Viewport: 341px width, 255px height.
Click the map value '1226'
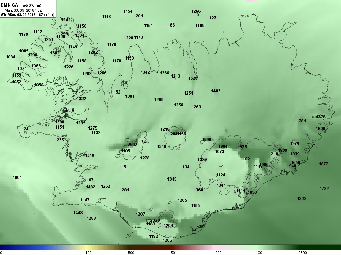coord(69,67)
